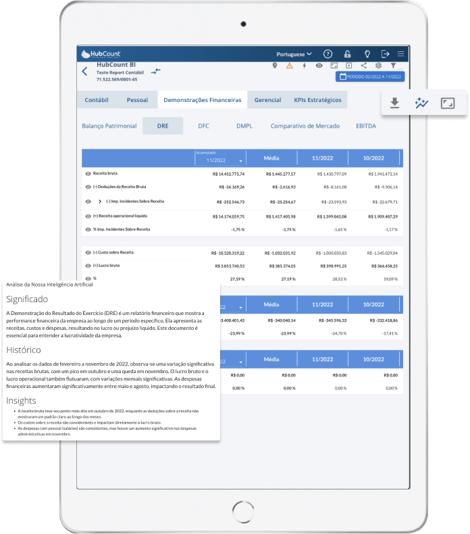Screen dimensions: 470x534
Task: Click the lightbulb tips icon
Action: [x=367, y=54]
